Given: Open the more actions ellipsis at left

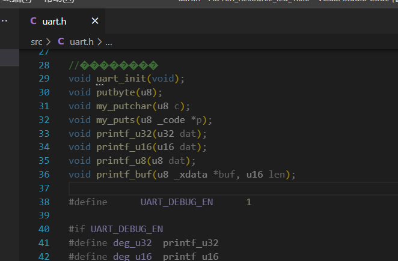Looking at the screenshot, I should point(4,21).
